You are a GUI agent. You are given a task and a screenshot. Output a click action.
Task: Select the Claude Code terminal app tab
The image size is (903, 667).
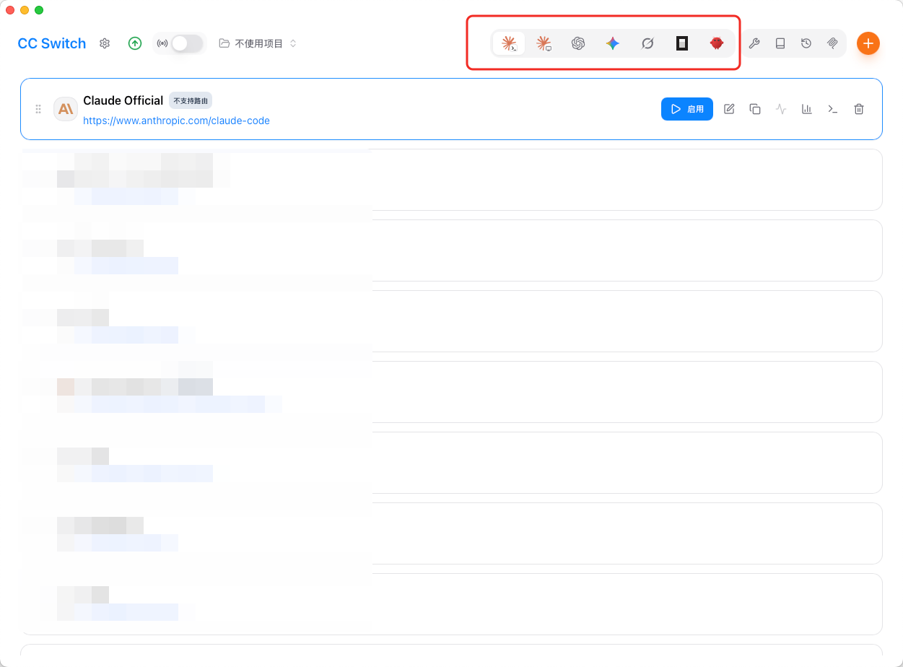point(509,43)
